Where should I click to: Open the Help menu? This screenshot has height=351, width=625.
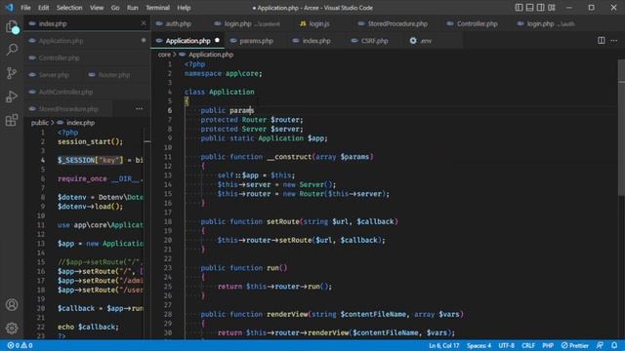[x=184, y=8]
